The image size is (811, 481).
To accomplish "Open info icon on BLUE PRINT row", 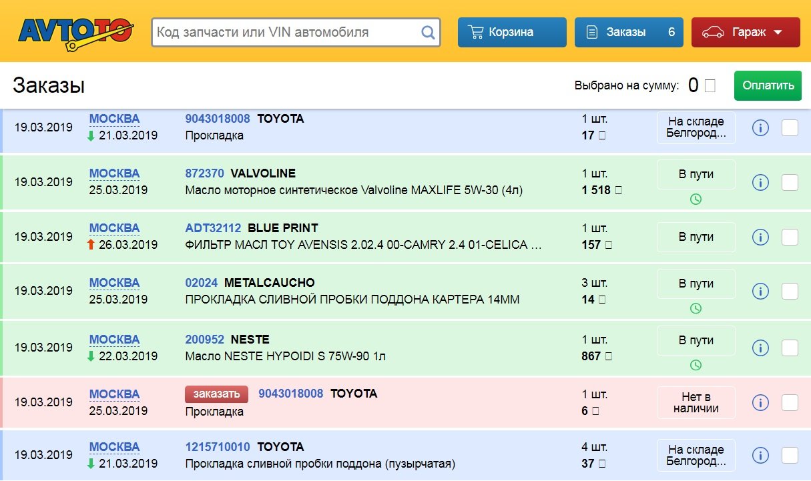I will [760, 237].
